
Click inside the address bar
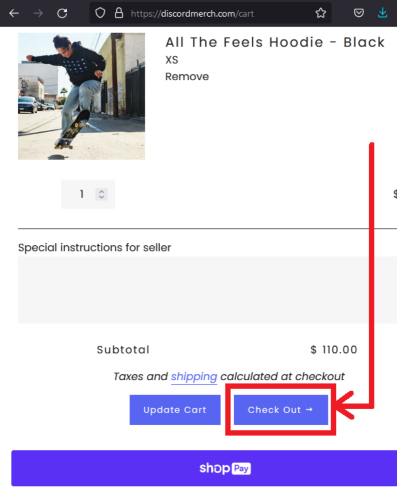(207, 13)
